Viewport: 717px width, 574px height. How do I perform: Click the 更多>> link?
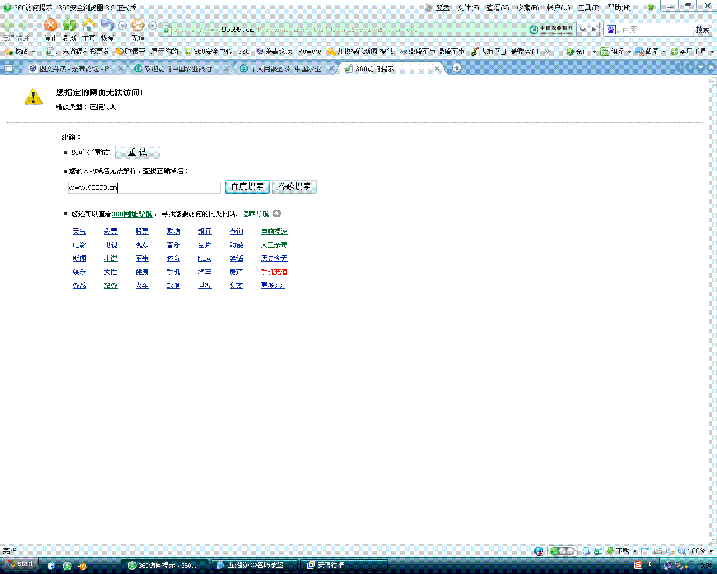tap(273, 285)
